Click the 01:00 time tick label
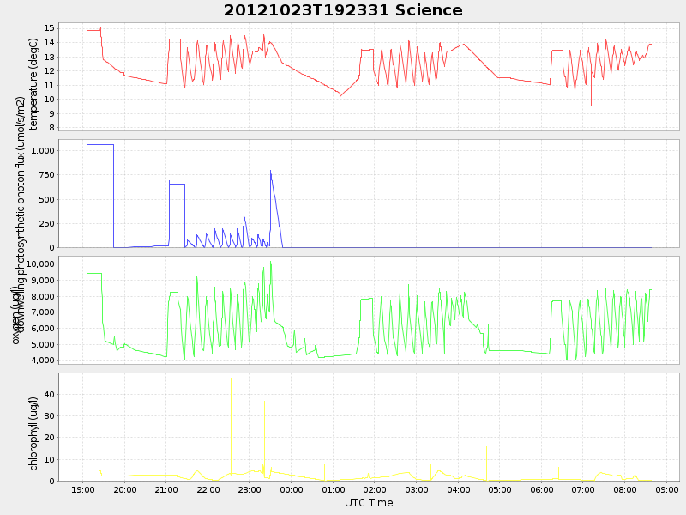Image resolution: width=686 pixels, height=515 pixels. click(x=334, y=489)
